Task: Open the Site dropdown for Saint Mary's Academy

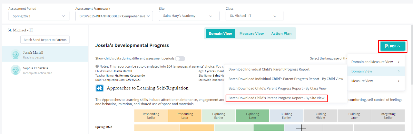Action: click(189, 16)
